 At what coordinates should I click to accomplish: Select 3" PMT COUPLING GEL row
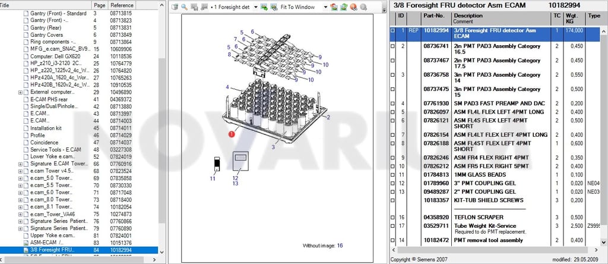click(496, 183)
